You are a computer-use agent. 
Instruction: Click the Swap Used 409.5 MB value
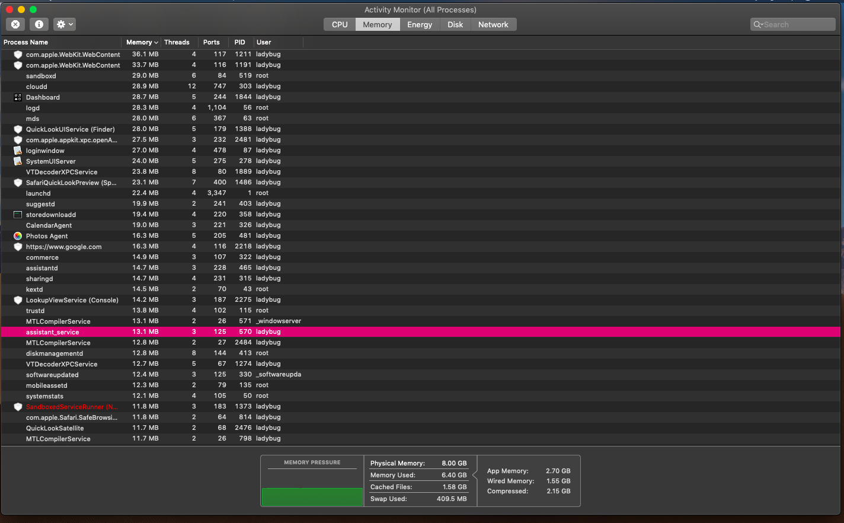452,499
